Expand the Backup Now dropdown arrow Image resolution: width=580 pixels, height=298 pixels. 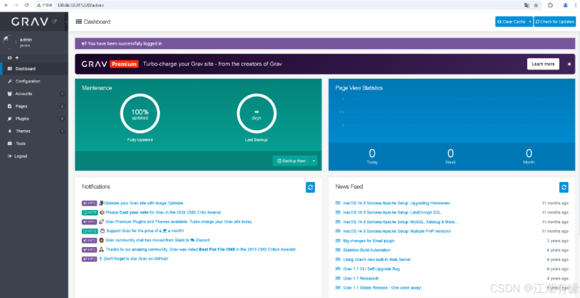314,161
